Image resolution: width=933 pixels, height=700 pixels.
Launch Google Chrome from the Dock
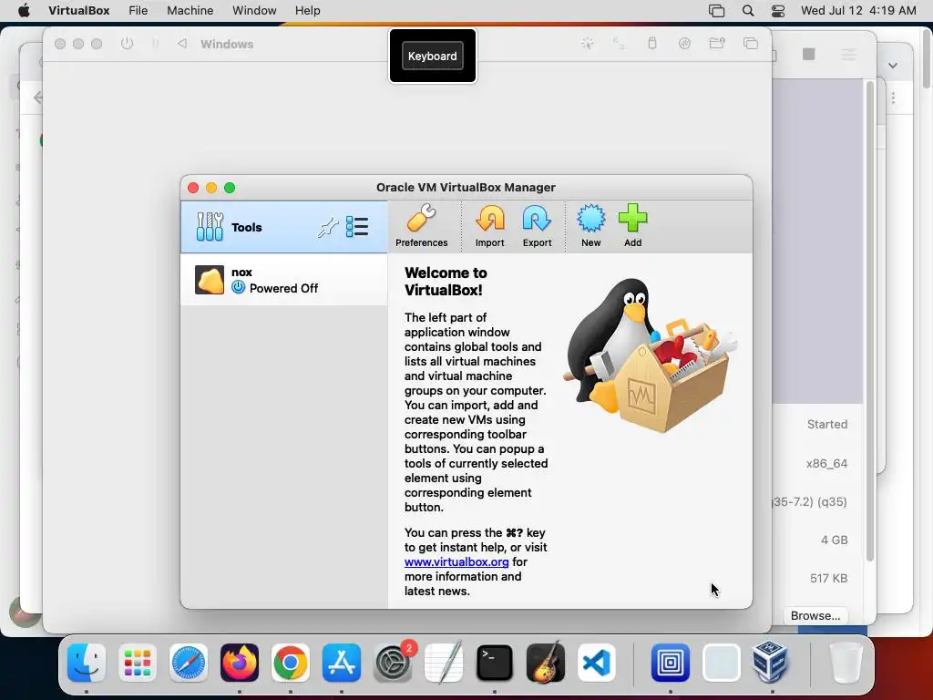(x=291, y=663)
